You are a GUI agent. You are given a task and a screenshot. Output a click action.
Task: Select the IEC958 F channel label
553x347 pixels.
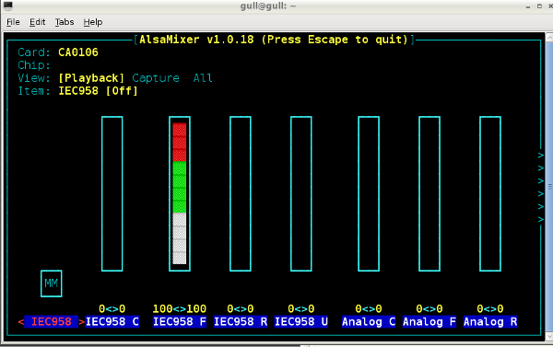click(180, 321)
